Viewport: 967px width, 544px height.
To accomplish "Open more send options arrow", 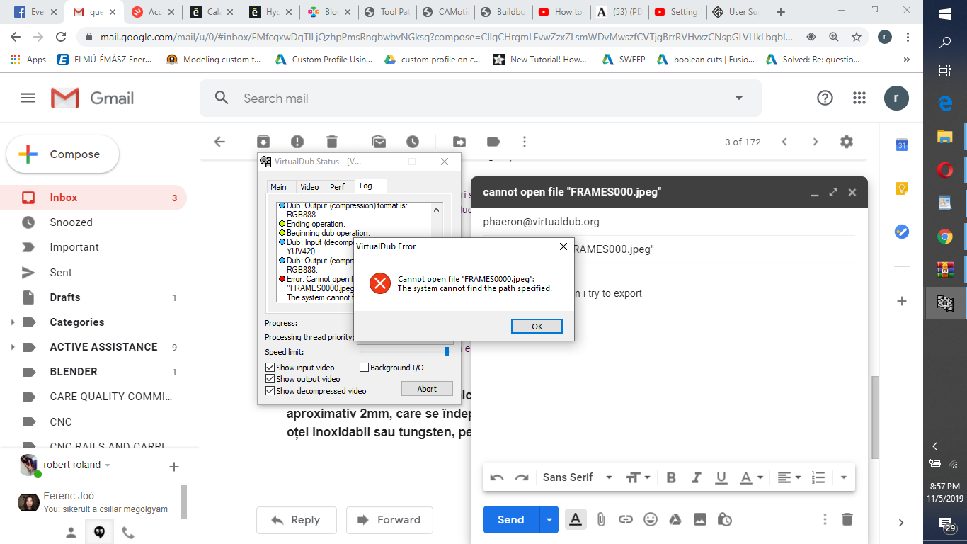I will [x=549, y=519].
